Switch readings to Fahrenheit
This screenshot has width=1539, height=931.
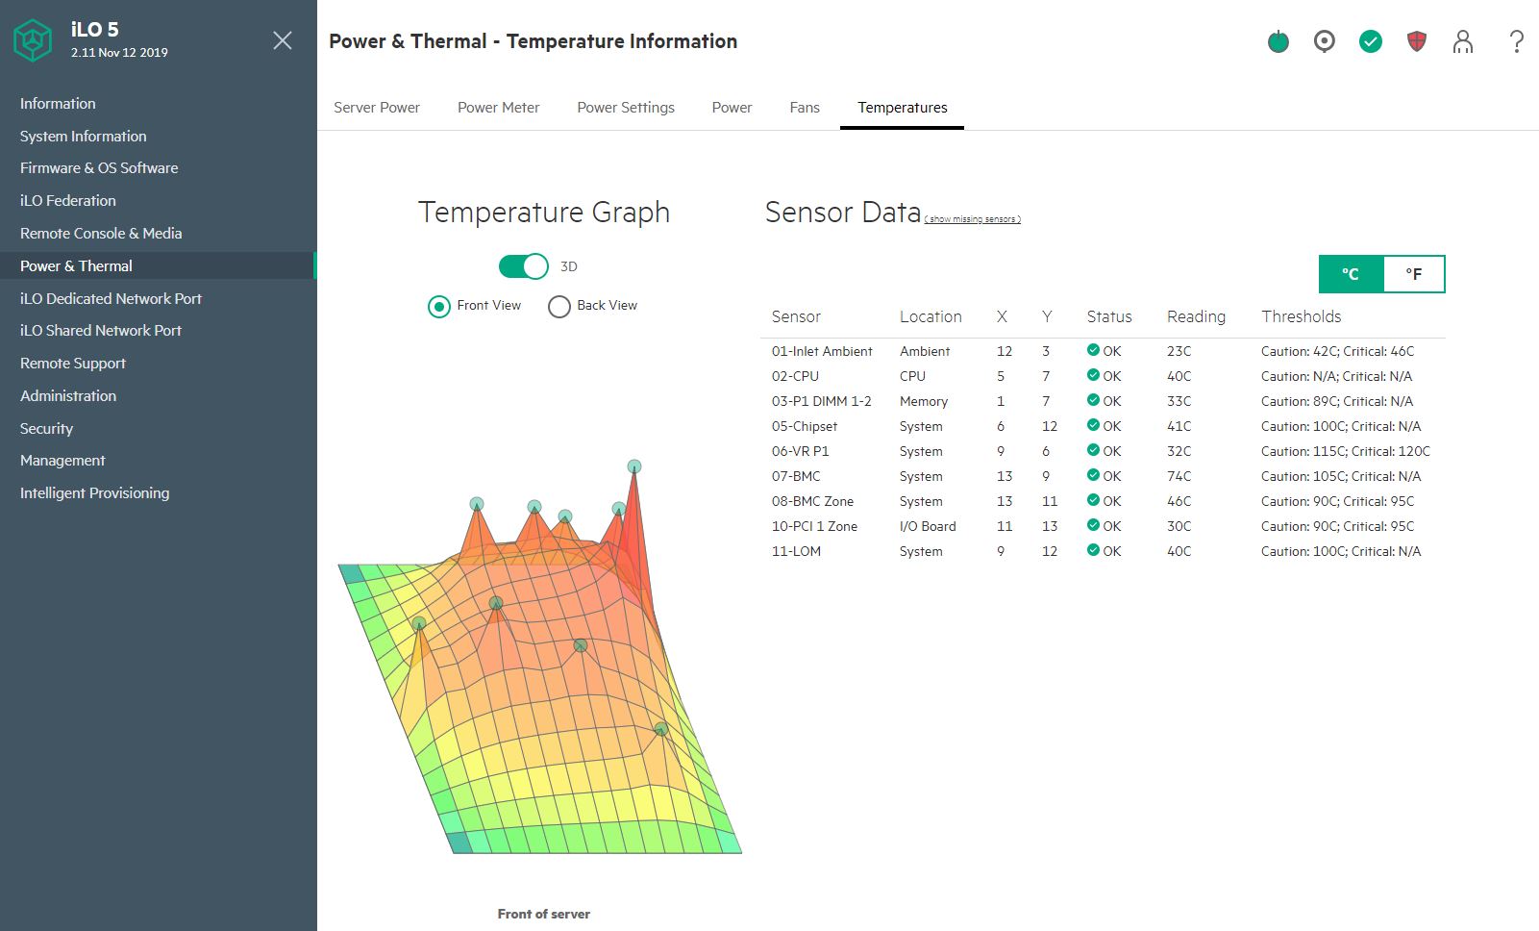(x=1413, y=274)
